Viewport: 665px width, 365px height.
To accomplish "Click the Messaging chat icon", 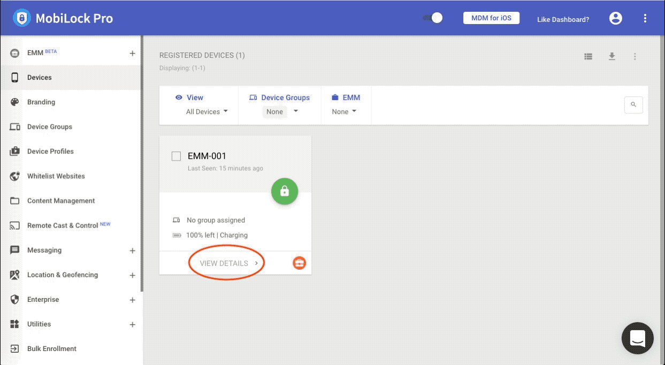I will 15,250.
